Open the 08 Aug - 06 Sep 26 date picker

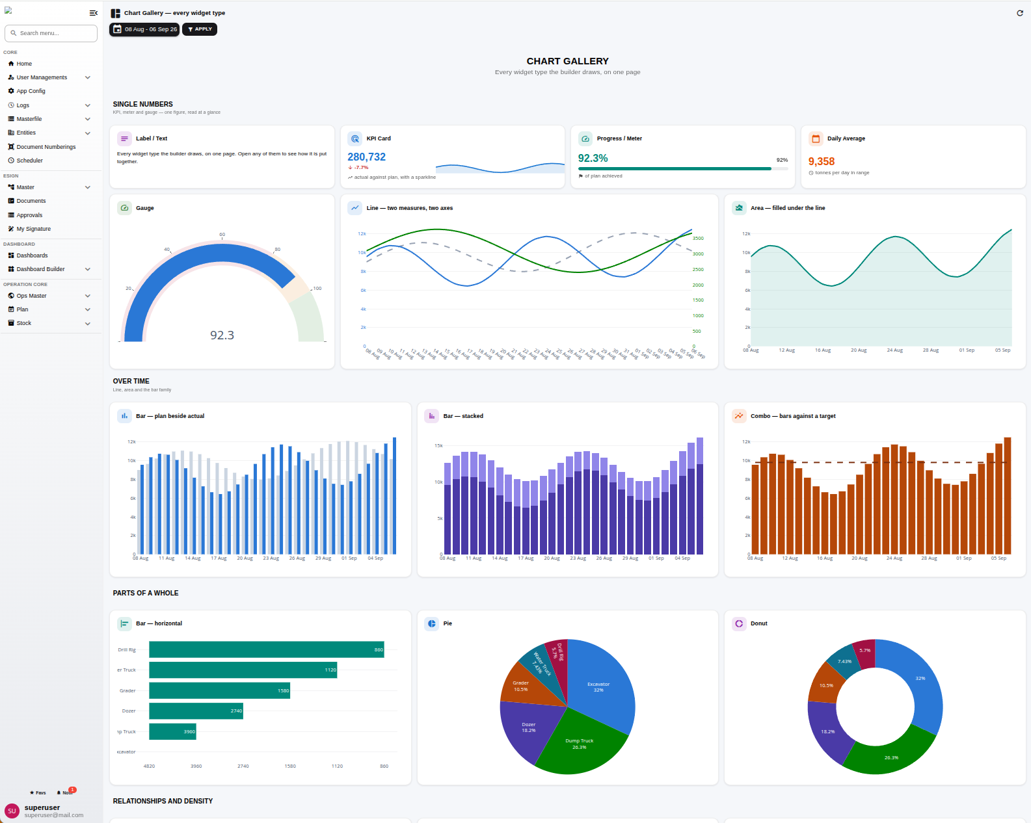[144, 29]
